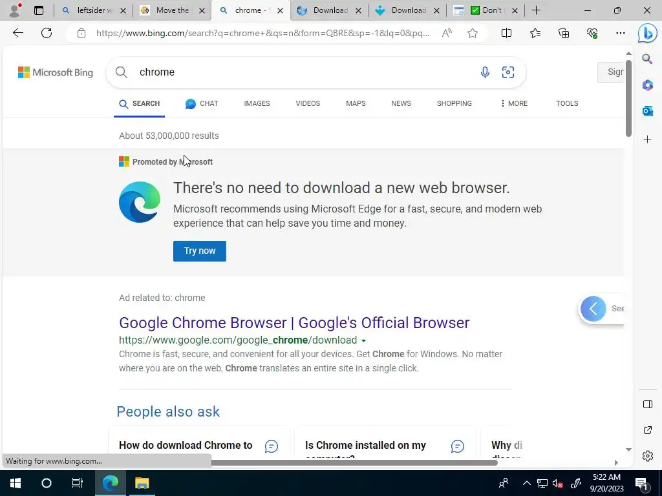Open the Edge profile icon

(16, 10)
